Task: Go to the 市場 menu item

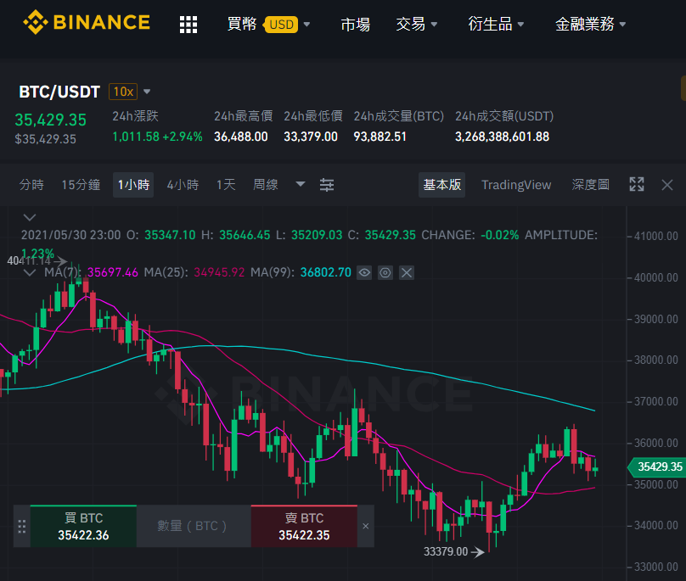Action: (355, 24)
